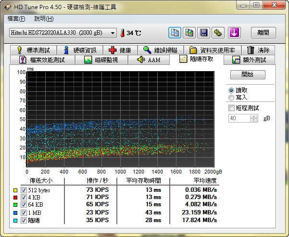Click the 開始 start button
This screenshot has height=237, width=289.
248,75
